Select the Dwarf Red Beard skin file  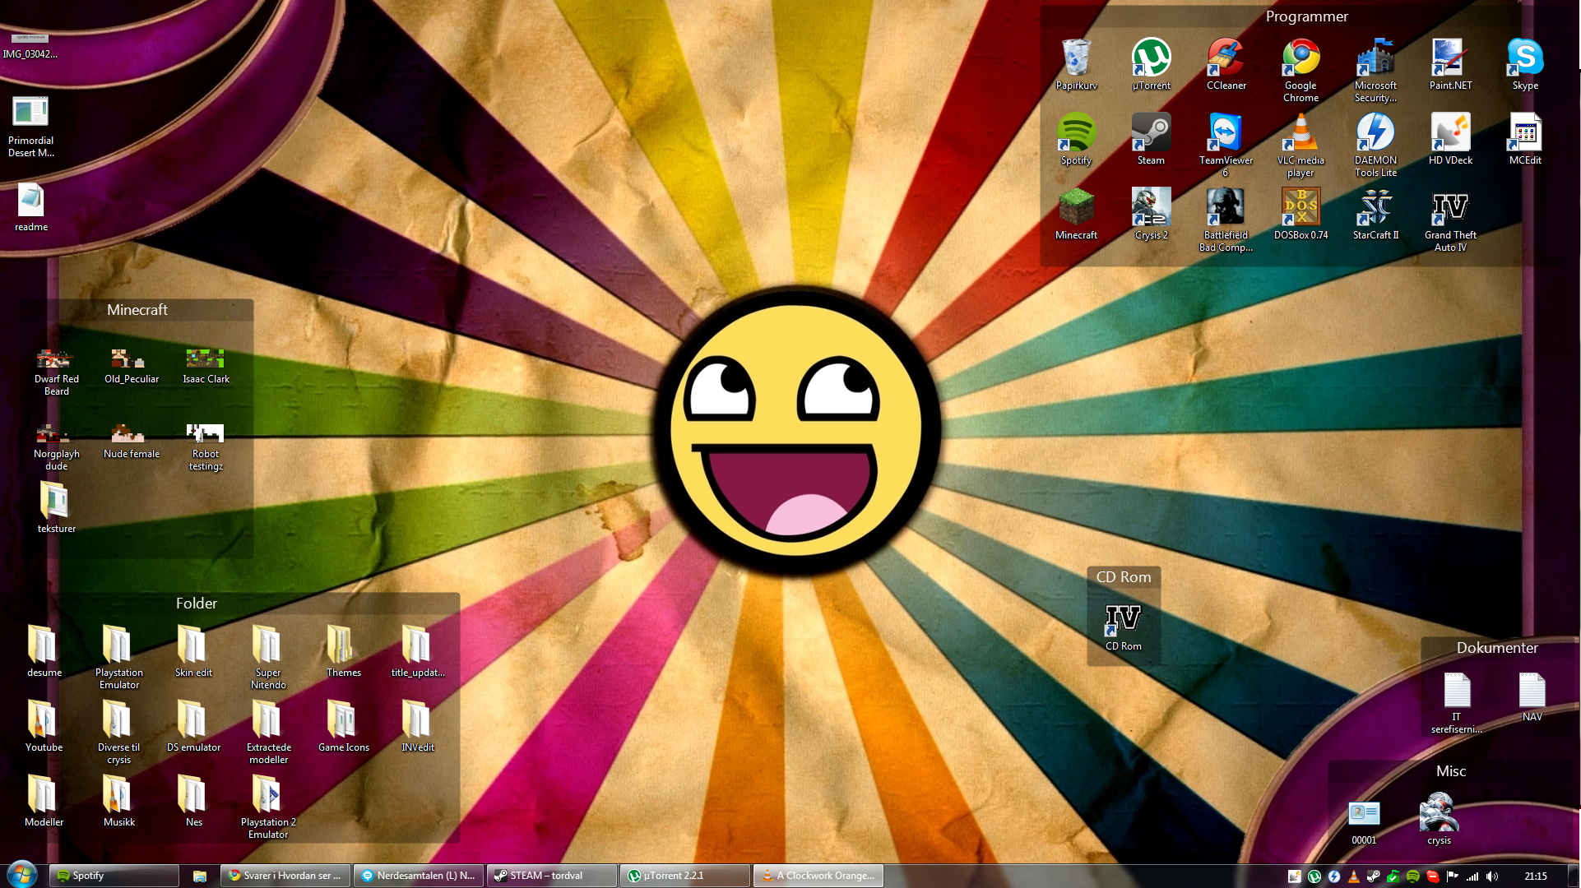56,372
